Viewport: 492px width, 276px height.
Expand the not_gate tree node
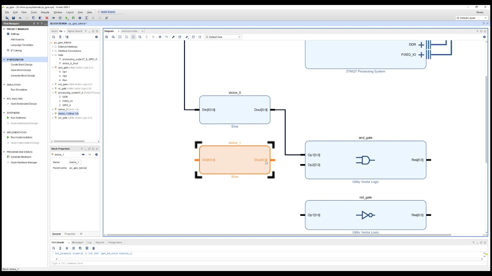[53, 84]
